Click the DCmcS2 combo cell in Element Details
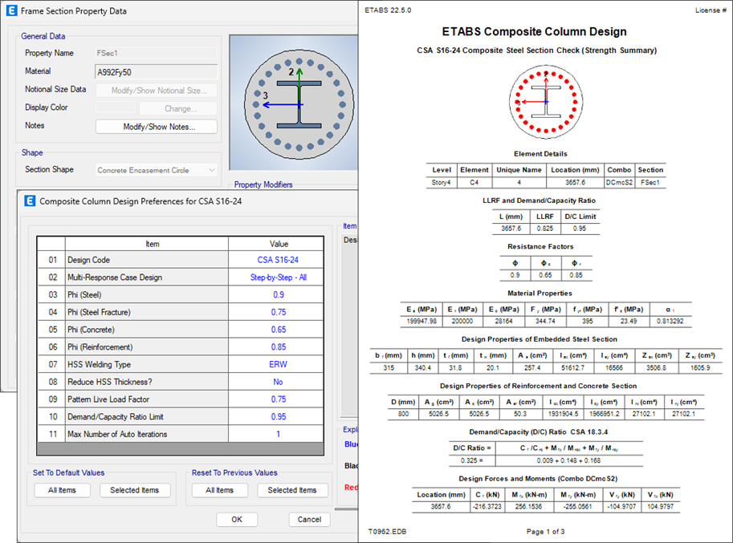The width and height of the screenshot is (733, 543). [x=619, y=183]
